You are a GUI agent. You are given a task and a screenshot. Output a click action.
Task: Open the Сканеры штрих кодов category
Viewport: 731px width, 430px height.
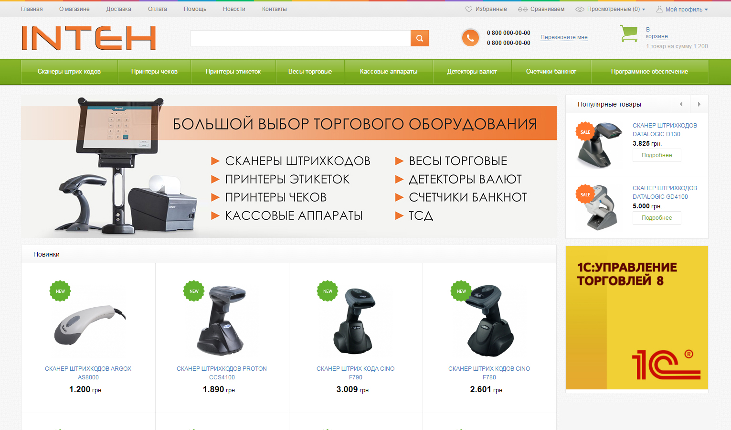tap(69, 72)
